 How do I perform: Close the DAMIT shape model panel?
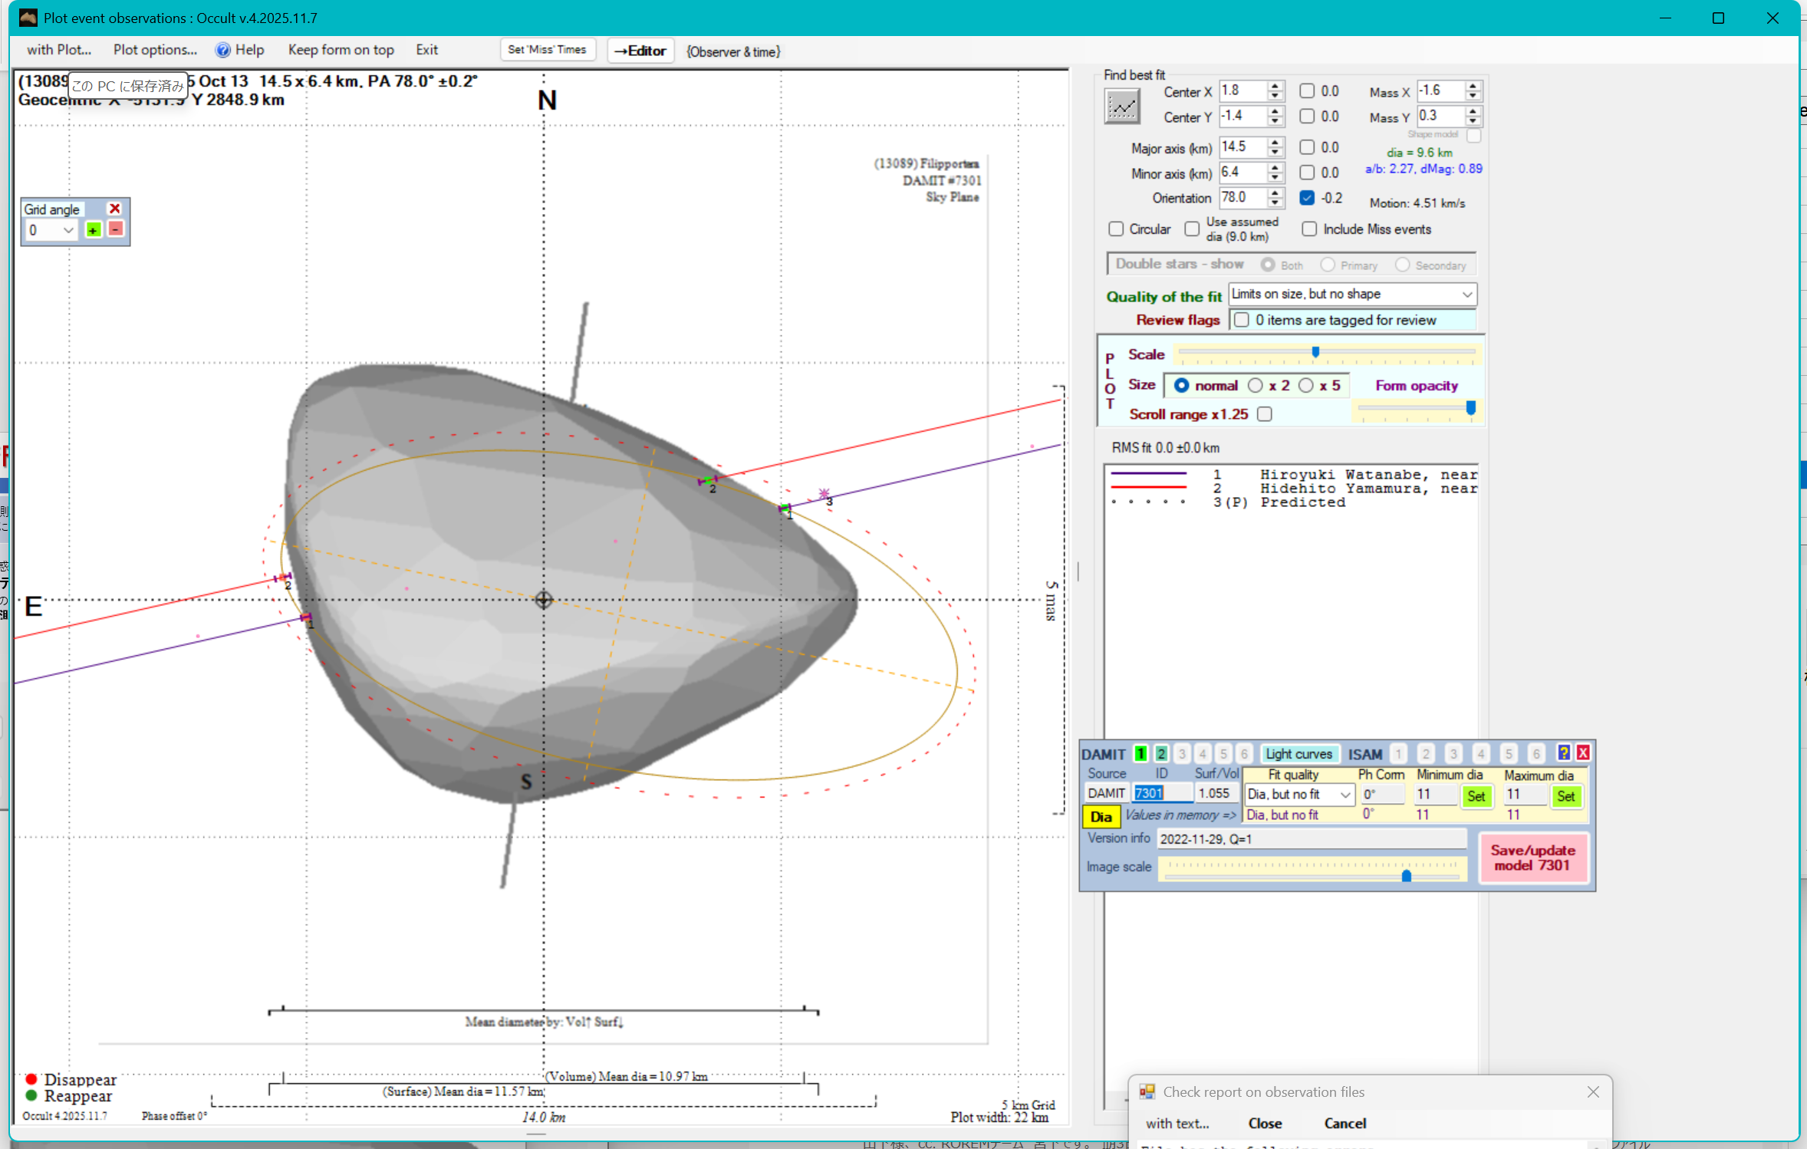(1583, 752)
